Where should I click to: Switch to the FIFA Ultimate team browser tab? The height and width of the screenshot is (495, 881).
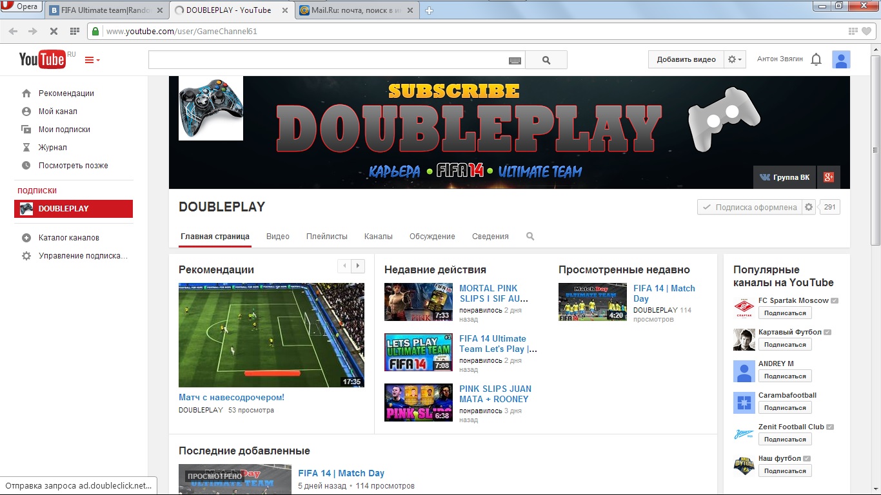point(105,10)
